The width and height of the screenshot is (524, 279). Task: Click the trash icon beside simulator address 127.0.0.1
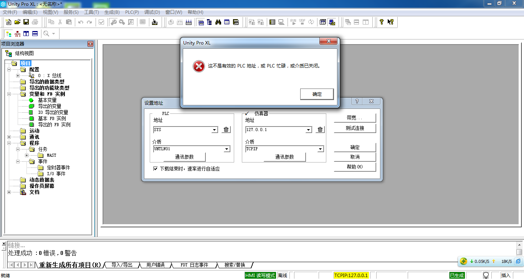pyautogui.click(x=320, y=130)
